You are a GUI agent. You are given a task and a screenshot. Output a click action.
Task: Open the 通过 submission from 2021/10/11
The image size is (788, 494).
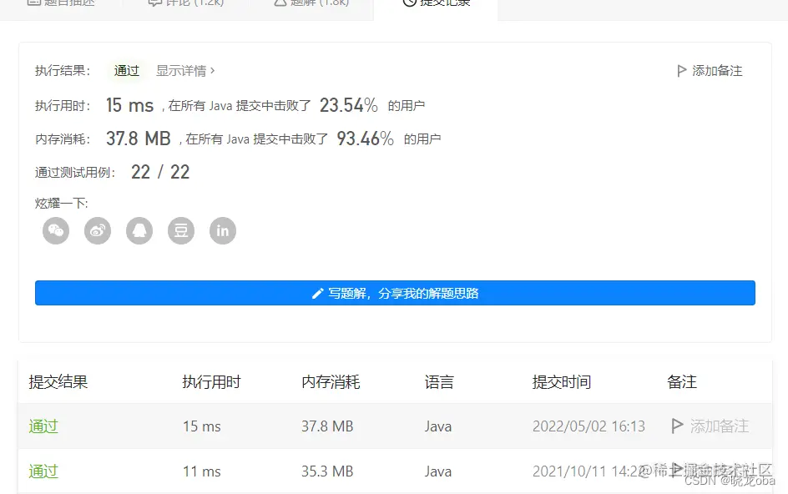pos(43,471)
